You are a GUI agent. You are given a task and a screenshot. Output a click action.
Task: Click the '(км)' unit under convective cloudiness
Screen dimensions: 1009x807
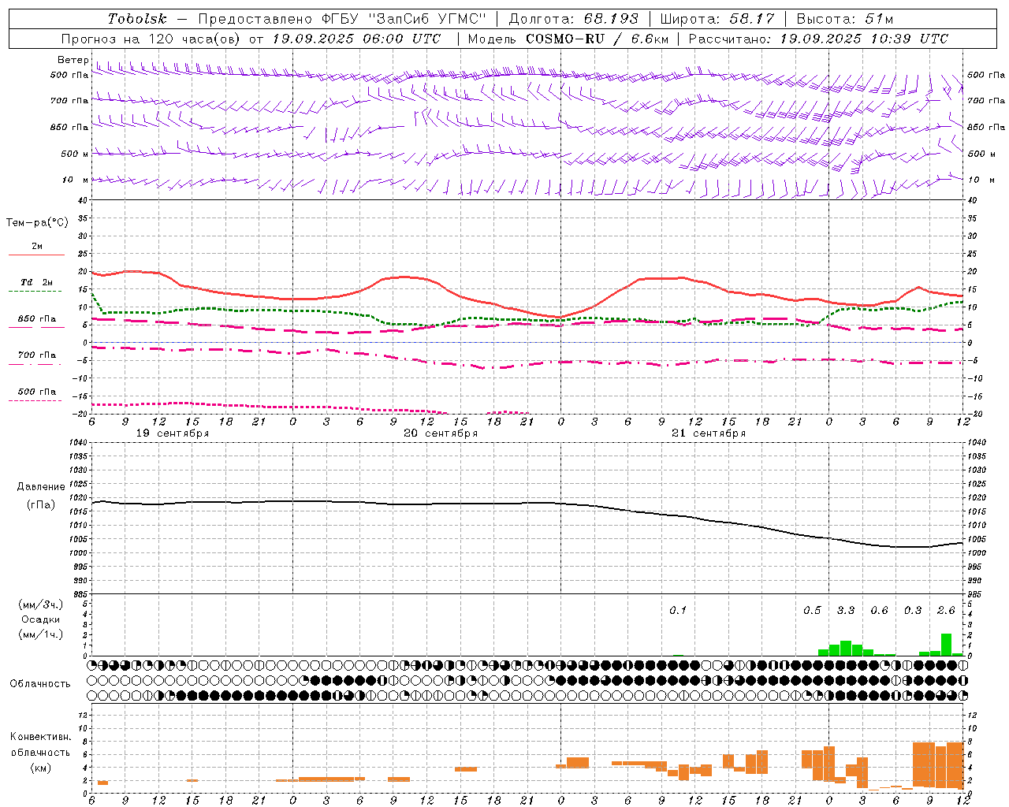(x=41, y=768)
